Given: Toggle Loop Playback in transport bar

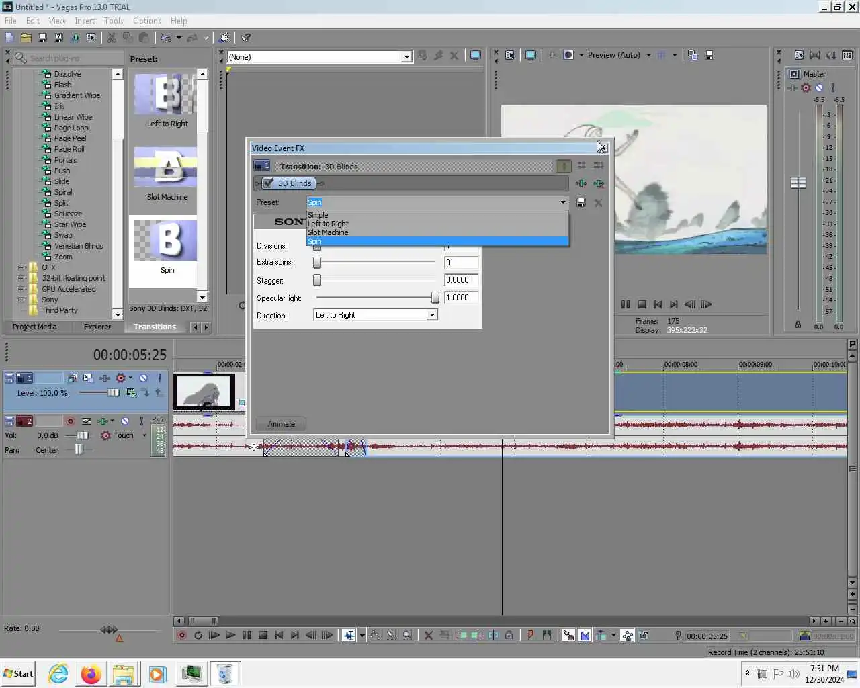Looking at the screenshot, I should coord(198,635).
